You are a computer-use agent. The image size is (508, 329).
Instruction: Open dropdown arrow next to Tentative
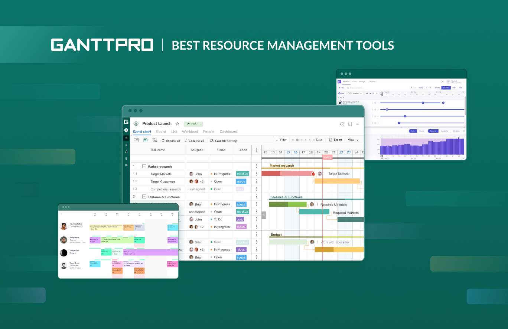pos(361,93)
